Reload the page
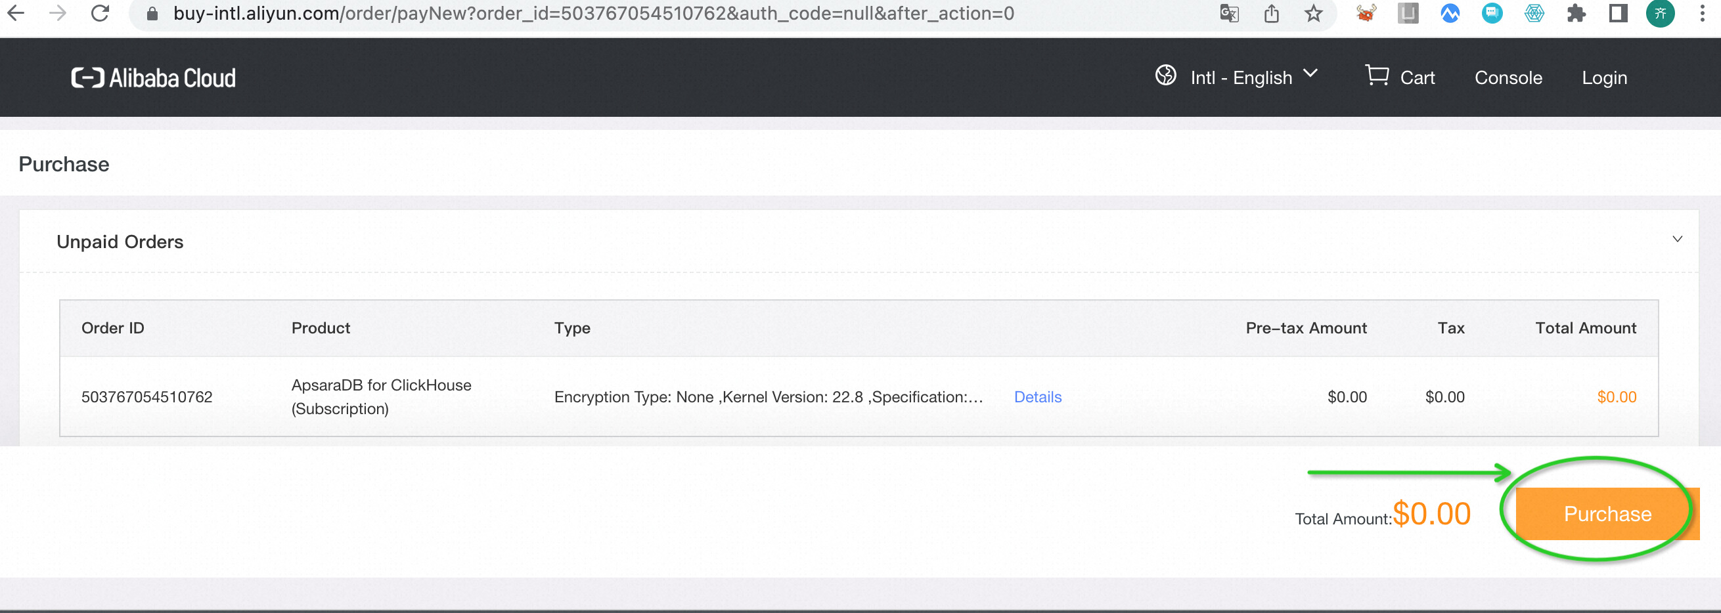 [101, 13]
